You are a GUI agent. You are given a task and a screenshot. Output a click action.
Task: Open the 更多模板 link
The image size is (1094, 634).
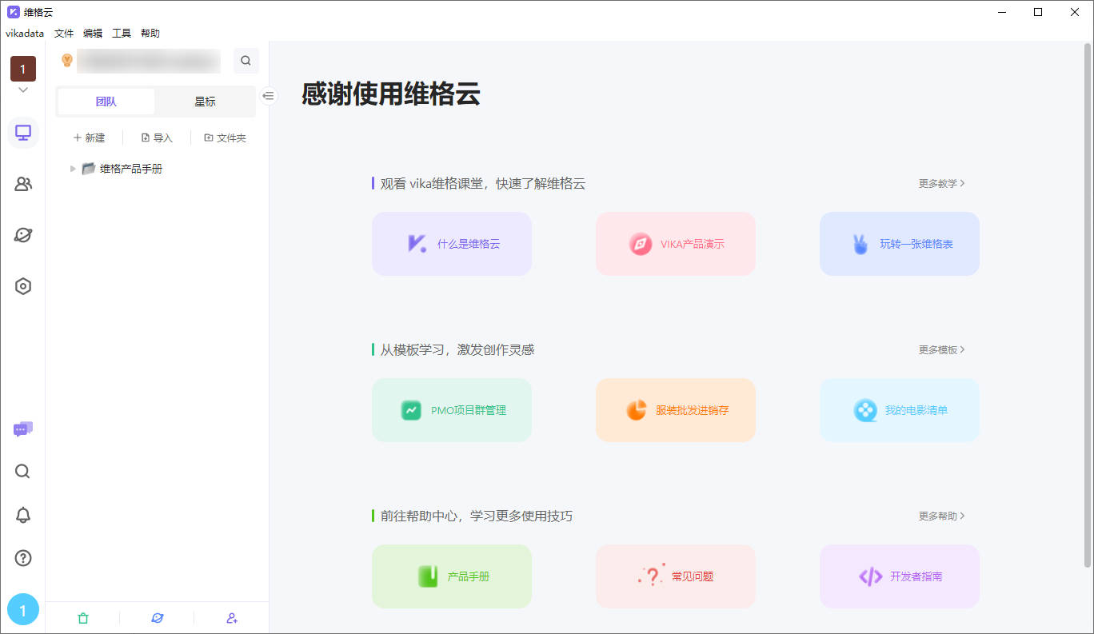(941, 349)
